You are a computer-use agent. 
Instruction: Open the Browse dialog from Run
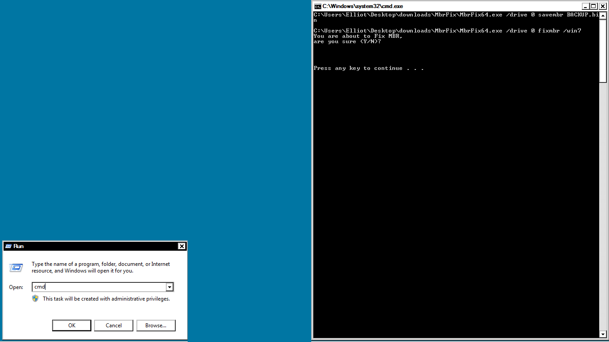(156, 325)
